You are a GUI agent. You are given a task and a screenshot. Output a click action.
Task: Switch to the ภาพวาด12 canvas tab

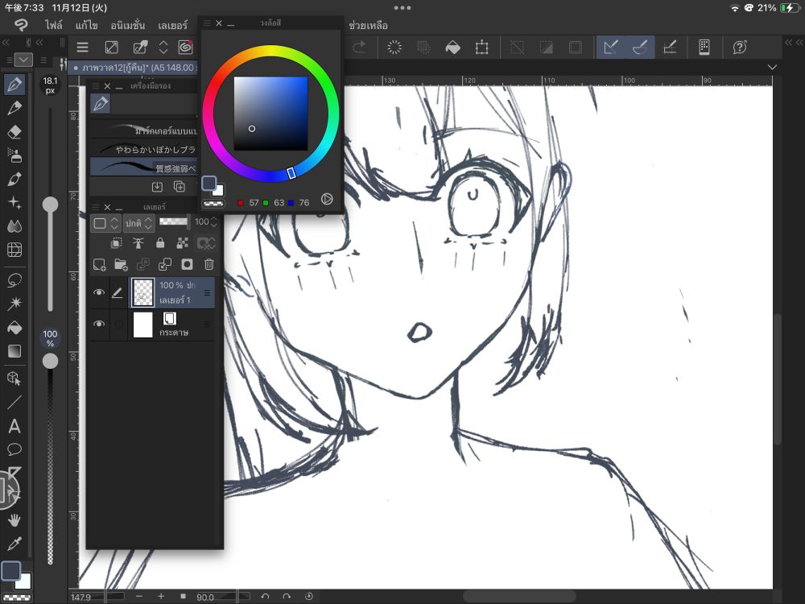[133, 68]
